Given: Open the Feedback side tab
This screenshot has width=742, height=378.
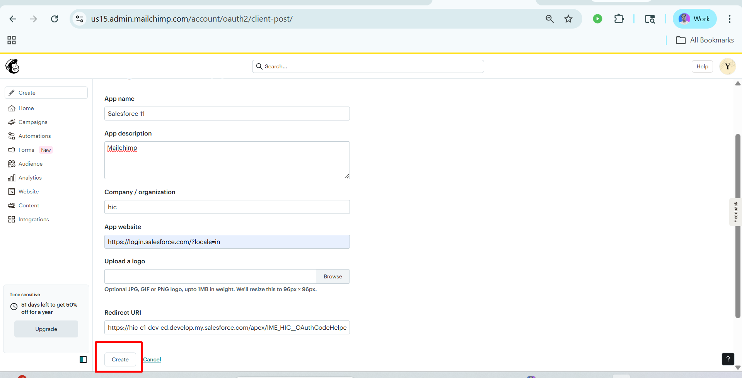Looking at the screenshot, I should (x=735, y=212).
